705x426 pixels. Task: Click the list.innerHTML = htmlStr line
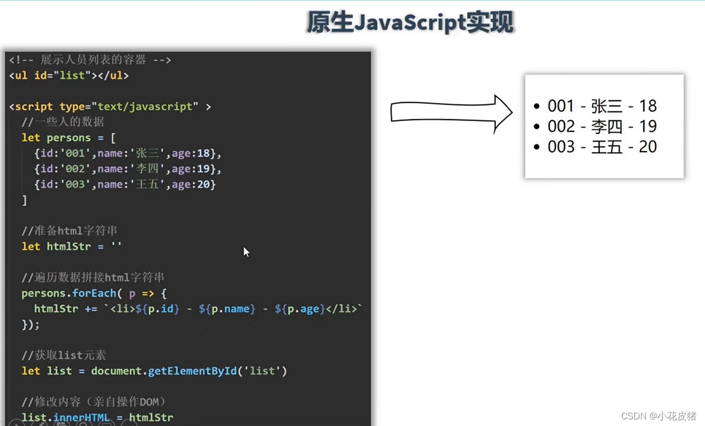click(97, 418)
